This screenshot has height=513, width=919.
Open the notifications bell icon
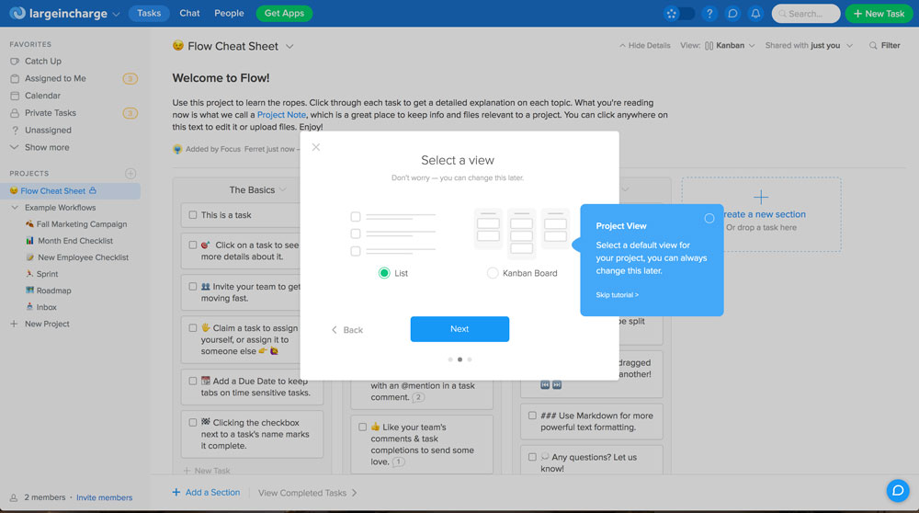[x=755, y=14]
